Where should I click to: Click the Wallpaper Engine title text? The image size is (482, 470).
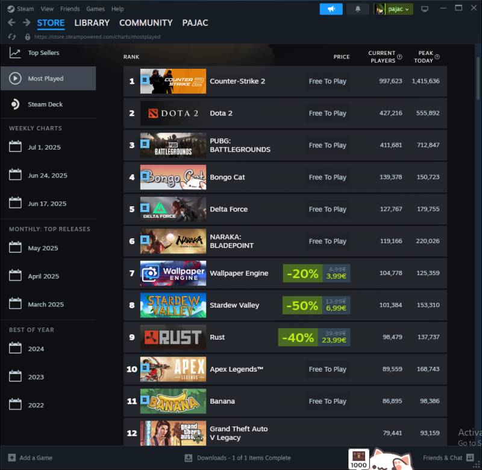tap(239, 273)
